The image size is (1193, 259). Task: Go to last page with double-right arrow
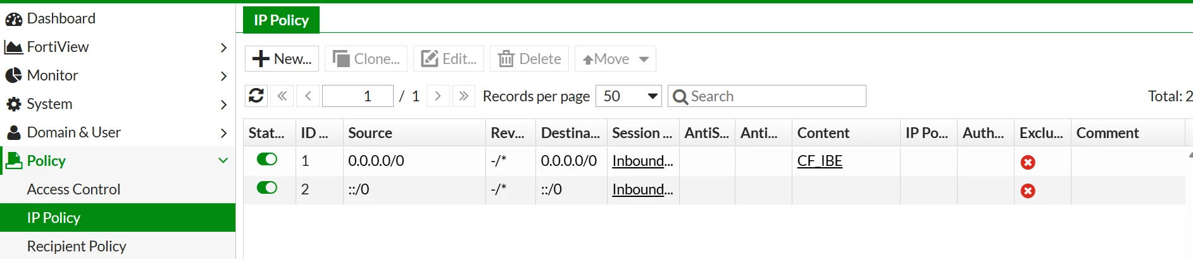[464, 96]
